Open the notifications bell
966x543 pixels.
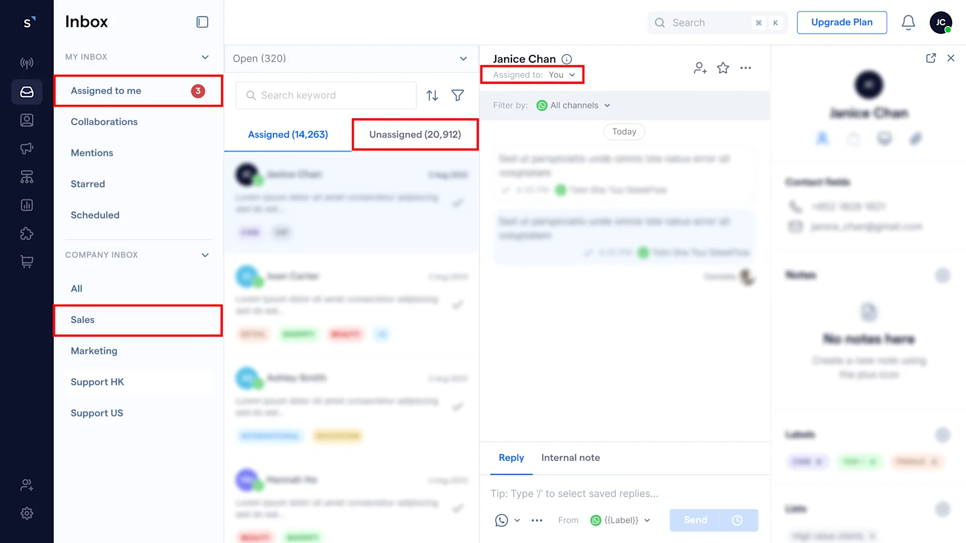(x=907, y=22)
